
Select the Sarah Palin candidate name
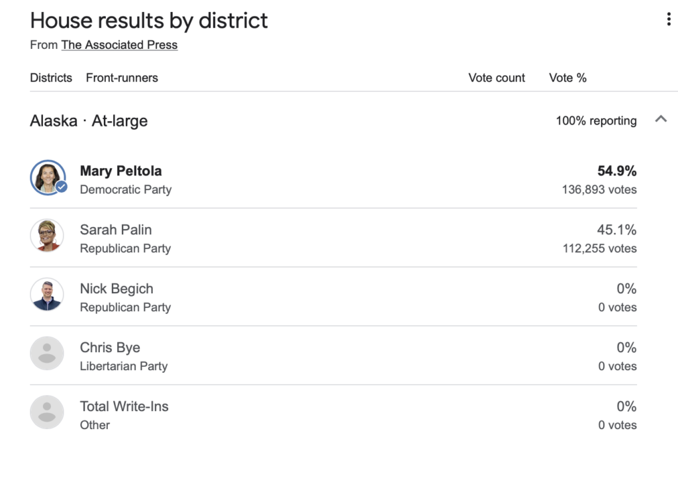[x=116, y=230]
